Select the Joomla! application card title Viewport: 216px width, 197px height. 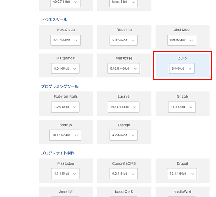click(66, 192)
